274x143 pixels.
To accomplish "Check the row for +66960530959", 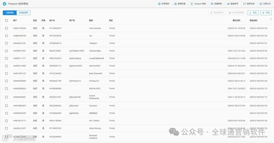I will pyautogui.click(x=6, y=81).
